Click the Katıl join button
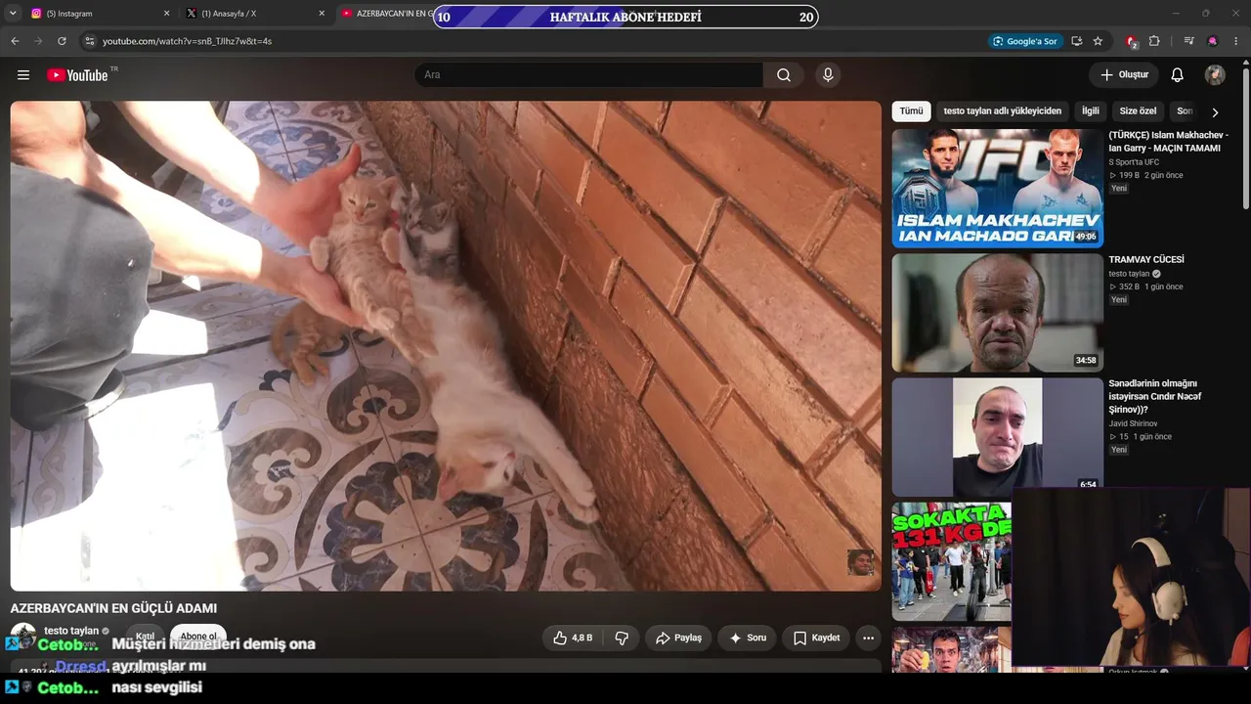The image size is (1251, 704). [x=145, y=637]
